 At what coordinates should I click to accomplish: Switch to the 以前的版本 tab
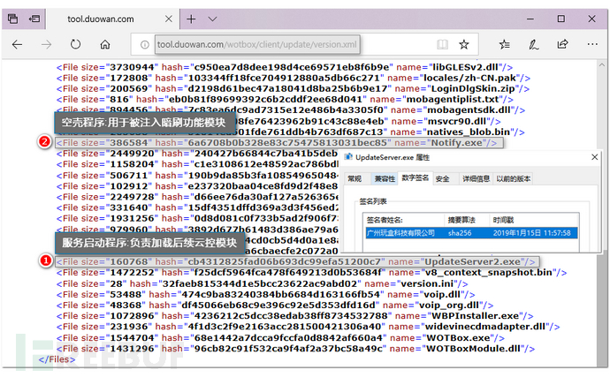tap(513, 178)
